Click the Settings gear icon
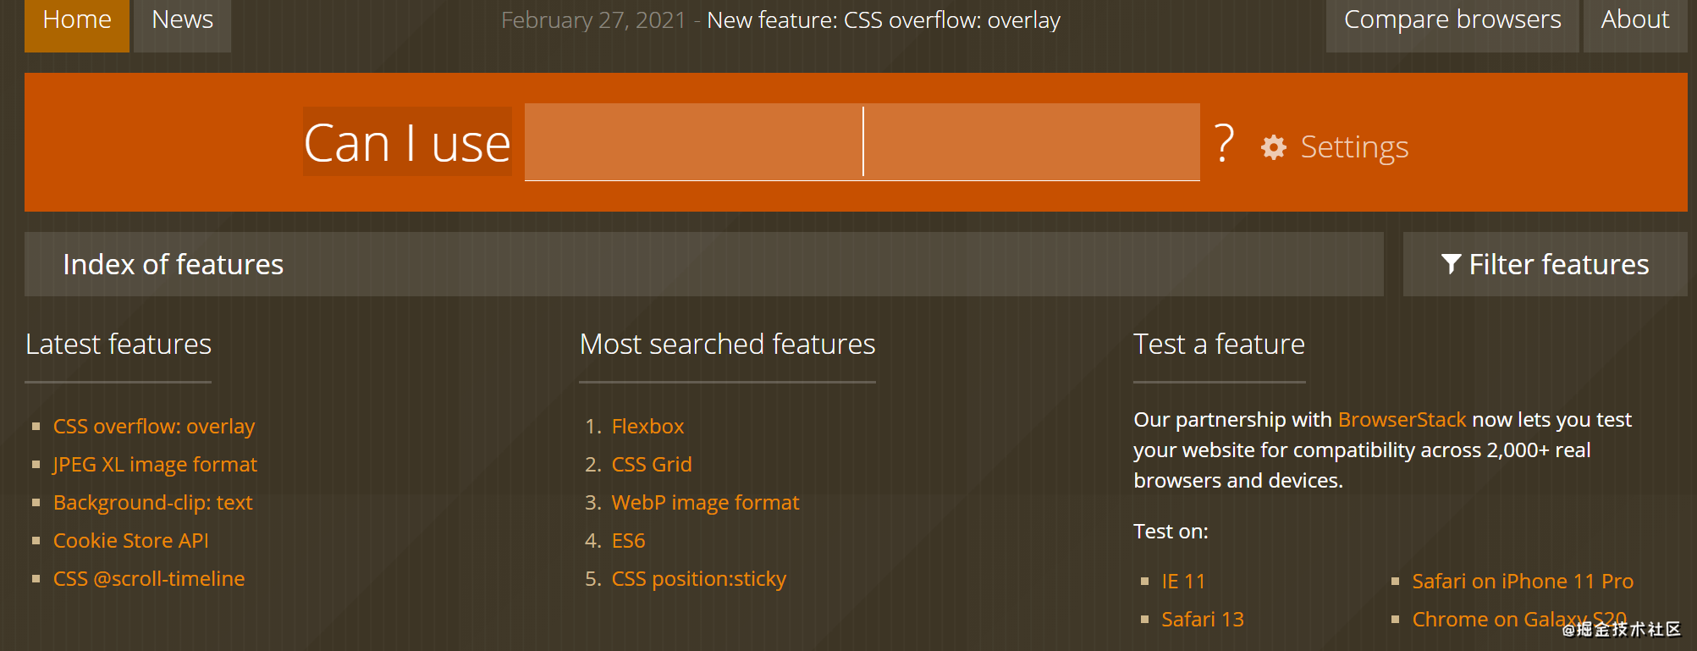 (x=1274, y=147)
